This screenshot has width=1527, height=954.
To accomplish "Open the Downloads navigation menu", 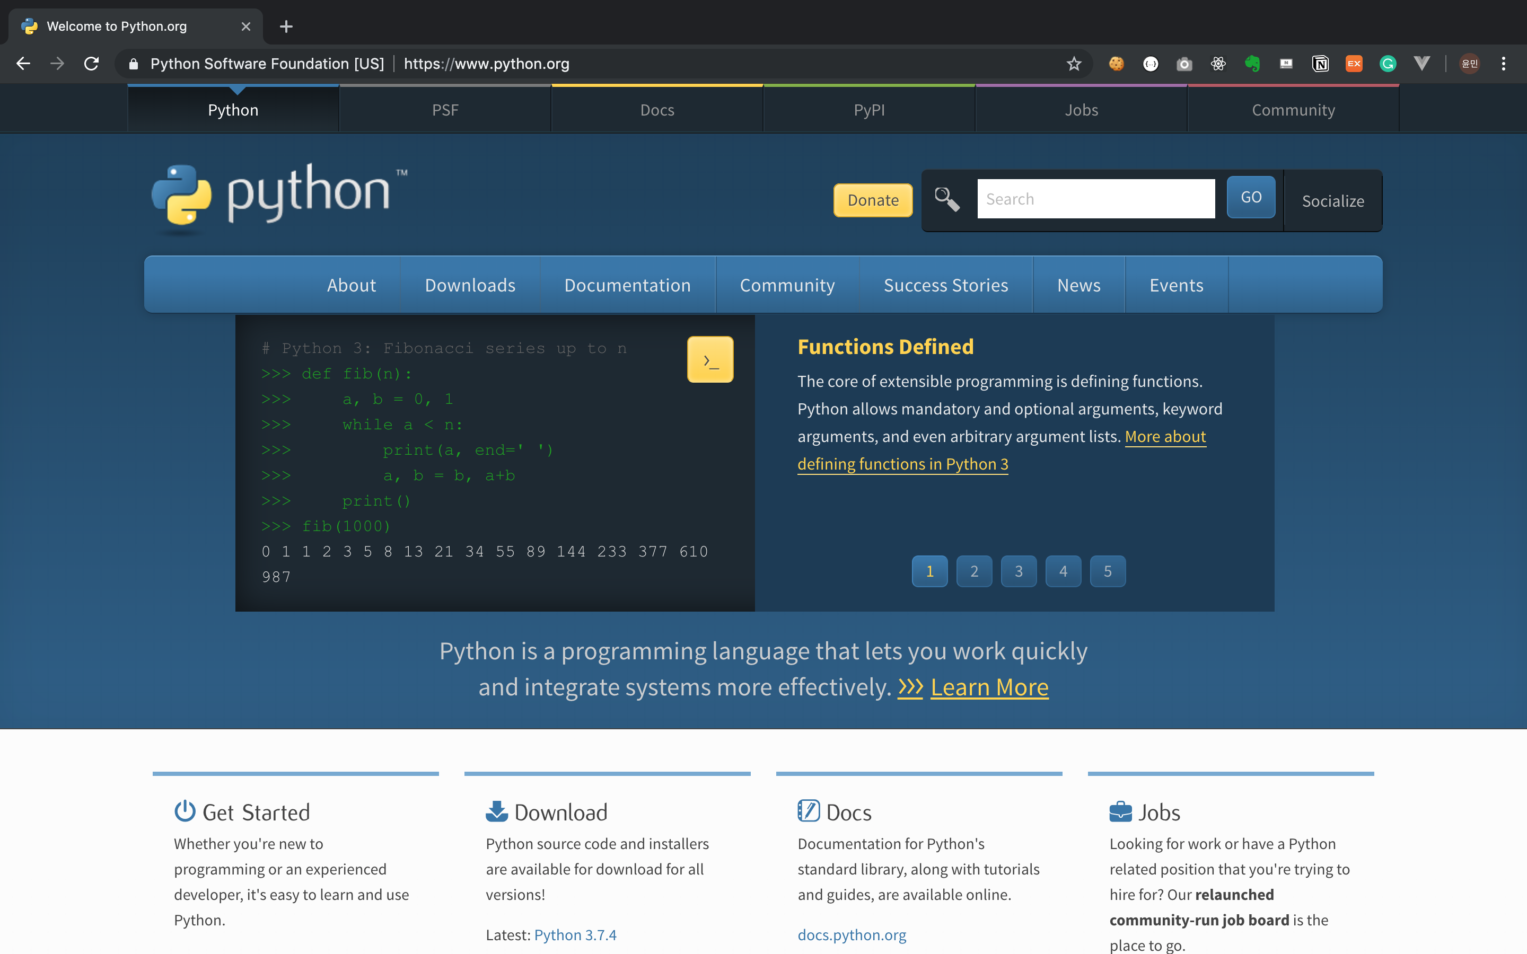I will [470, 285].
